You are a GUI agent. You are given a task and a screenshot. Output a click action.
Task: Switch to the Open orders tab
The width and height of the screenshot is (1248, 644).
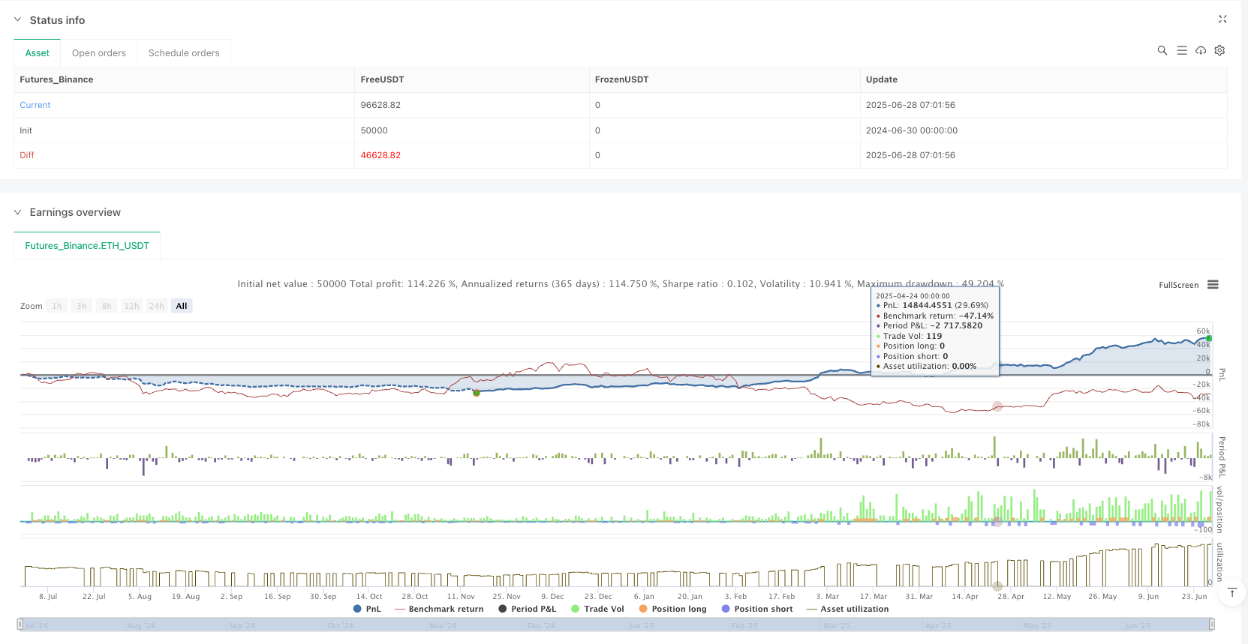pos(98,53)
